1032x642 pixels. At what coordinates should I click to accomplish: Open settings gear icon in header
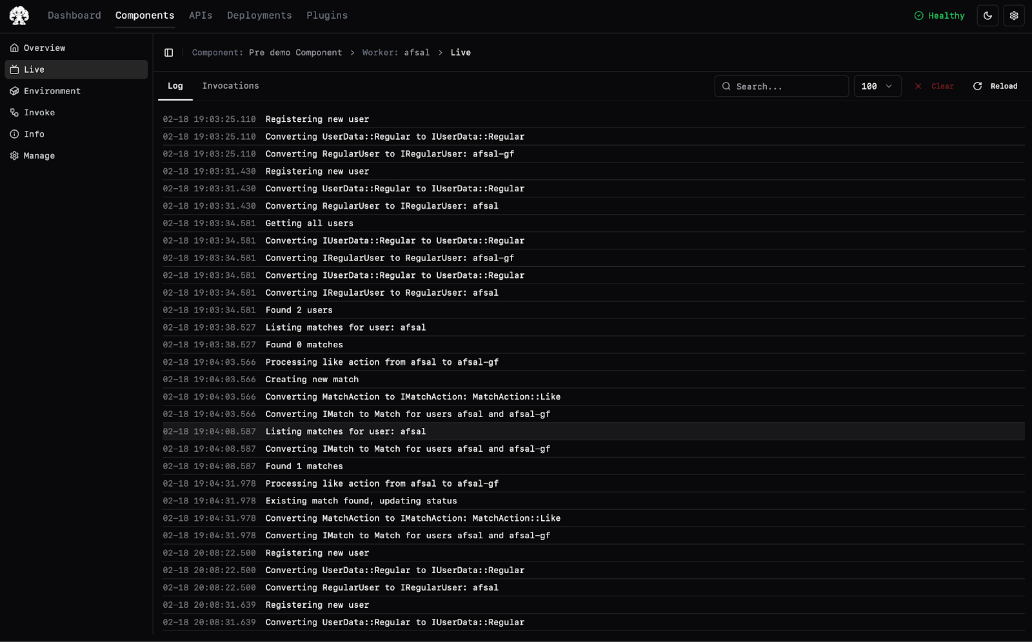click(x=1014, y=15)
